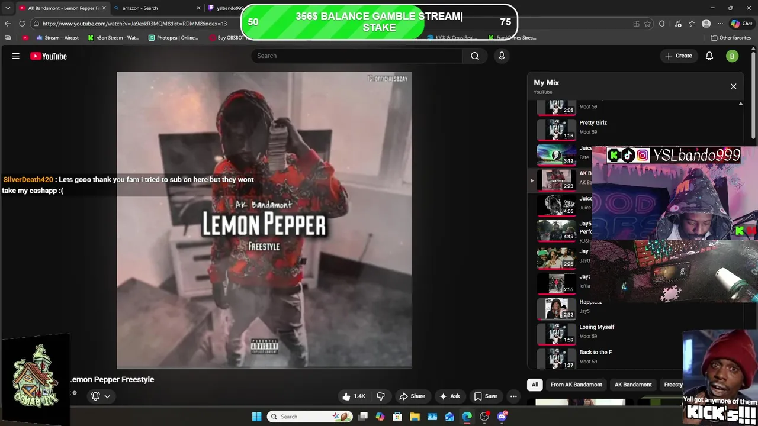Open the 4:49 Jay5 playlist thumbnail
Image resolution: width=758 pixels, height=426 pixels.
(556, 231)
